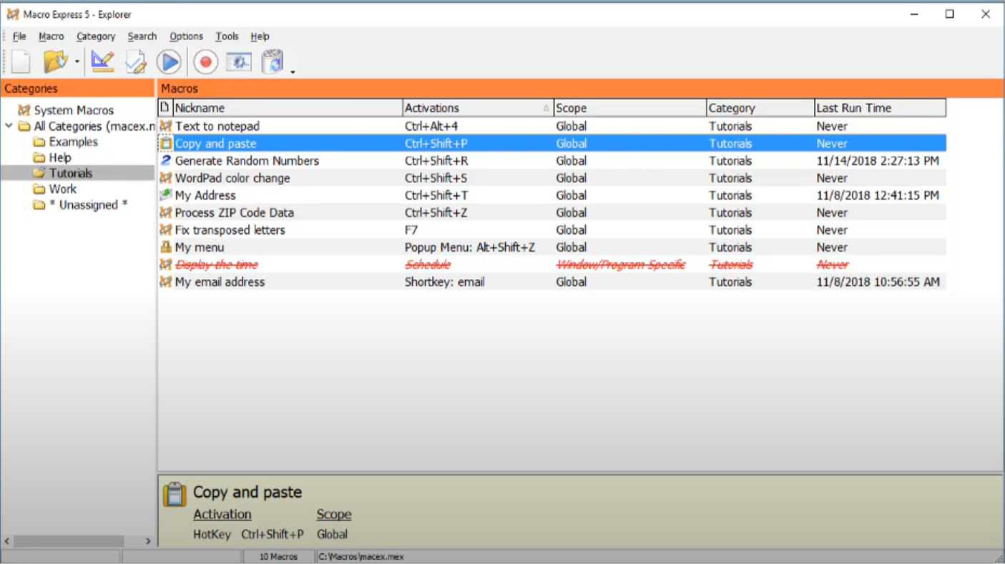Open the File menu
1005x564 pixels.
[x=19, y=36]
